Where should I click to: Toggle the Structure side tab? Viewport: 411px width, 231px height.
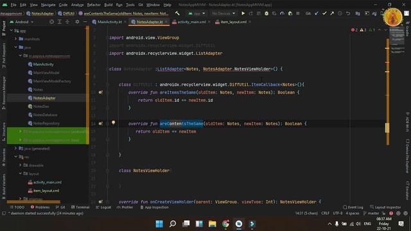(4, 132)
